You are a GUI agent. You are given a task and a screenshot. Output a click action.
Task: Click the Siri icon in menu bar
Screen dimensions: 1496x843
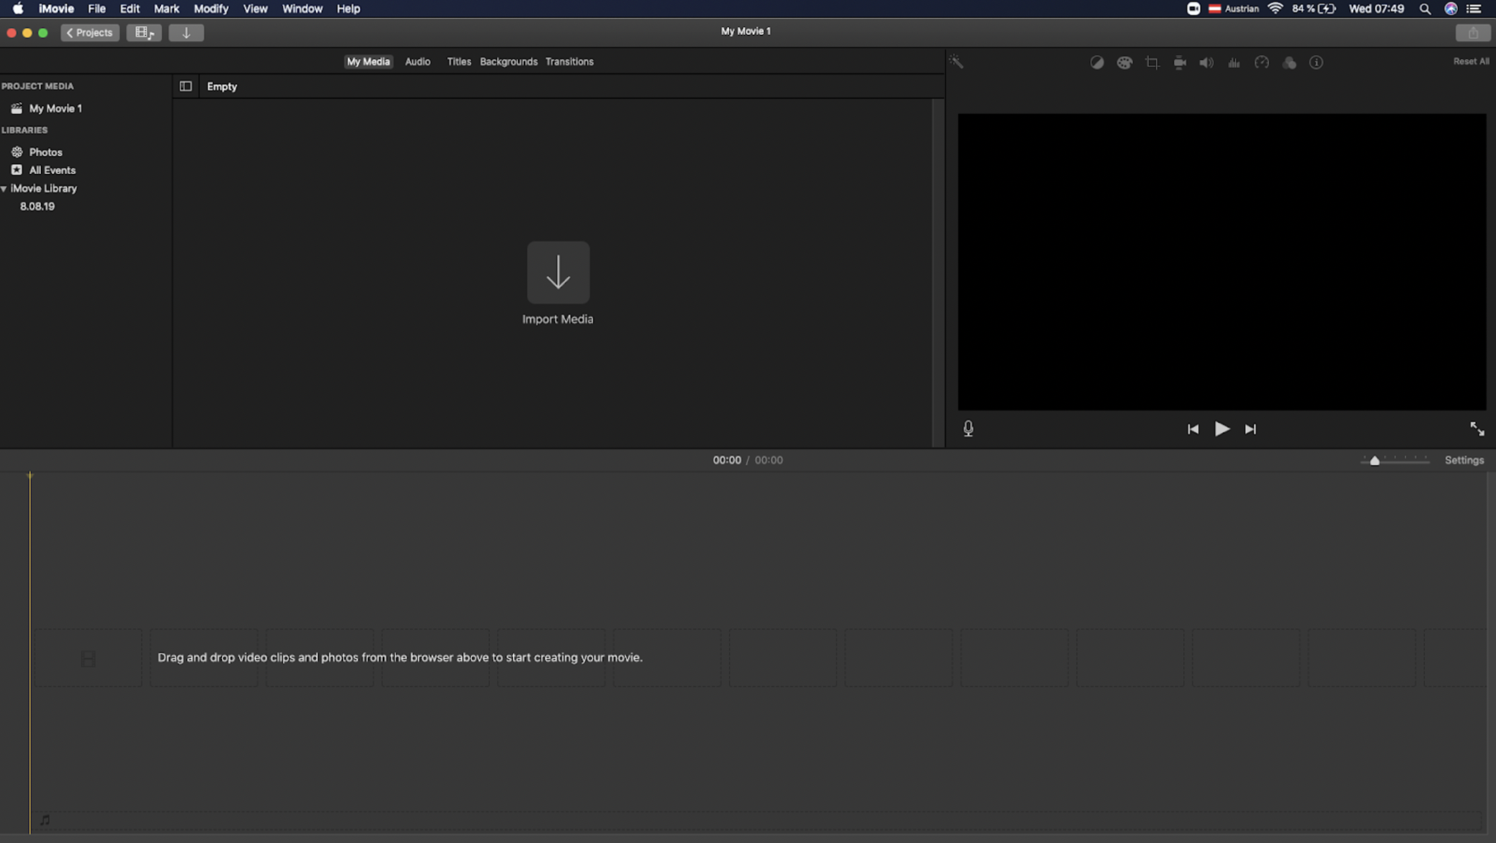click(1451, 9)
